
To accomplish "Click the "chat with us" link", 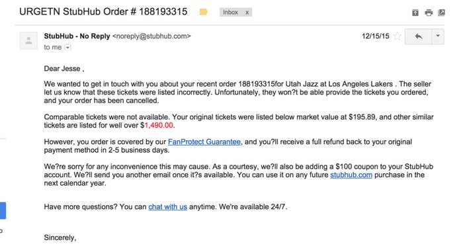I will coord(168,207).
